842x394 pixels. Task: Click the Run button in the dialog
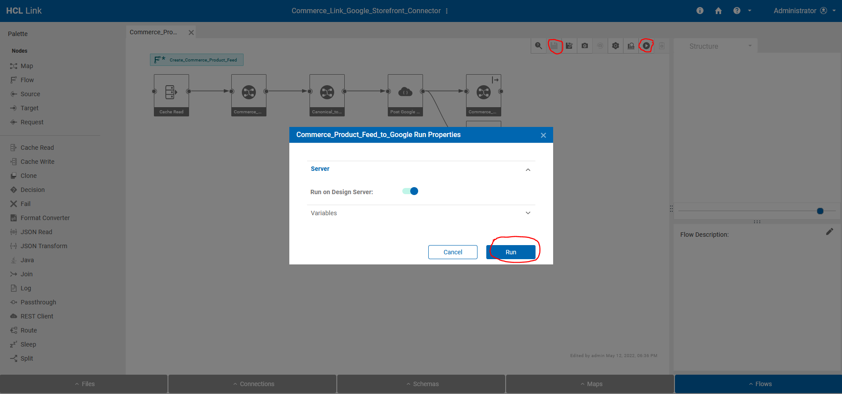point(510,252)
